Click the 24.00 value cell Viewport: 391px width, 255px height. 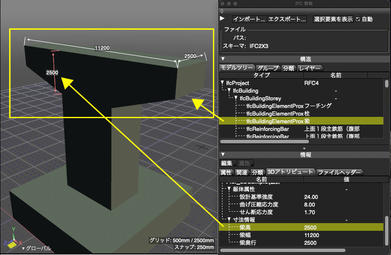pyautogui.click(x=311, y=197)
